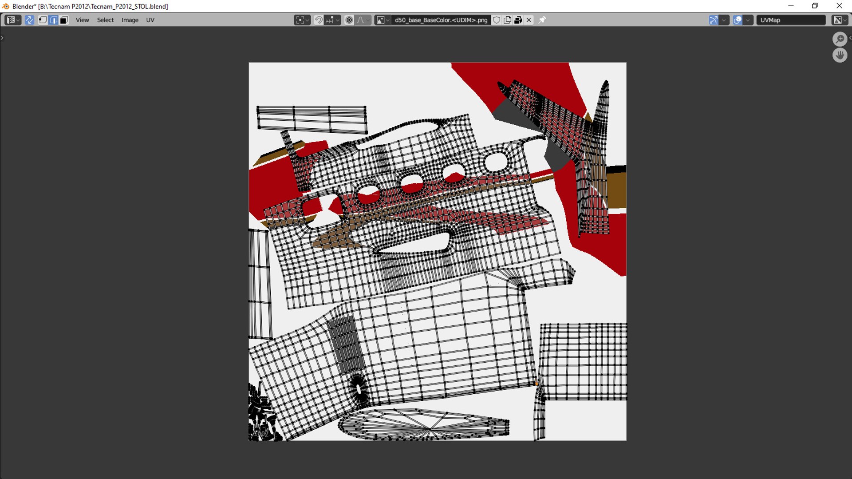Image resolution: width=852 pixels, height=479 pixels.
Task: Click the Blender logo in title bar
Action: click(5, 6)
